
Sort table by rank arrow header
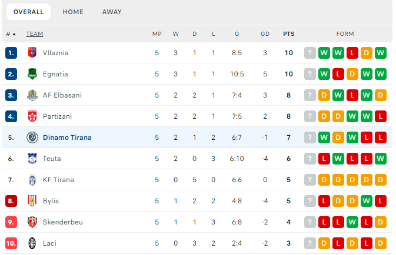(11, 34)
